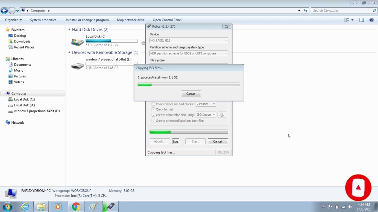Open the recent pages dropdown beside Forward
The width and height of the screenshot is (378, 212).
[x=17, y=11]
